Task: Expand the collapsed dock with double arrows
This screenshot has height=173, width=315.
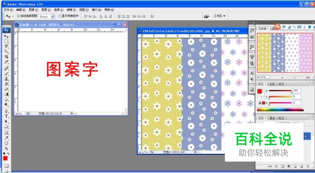Action: [x=254, y=23]
